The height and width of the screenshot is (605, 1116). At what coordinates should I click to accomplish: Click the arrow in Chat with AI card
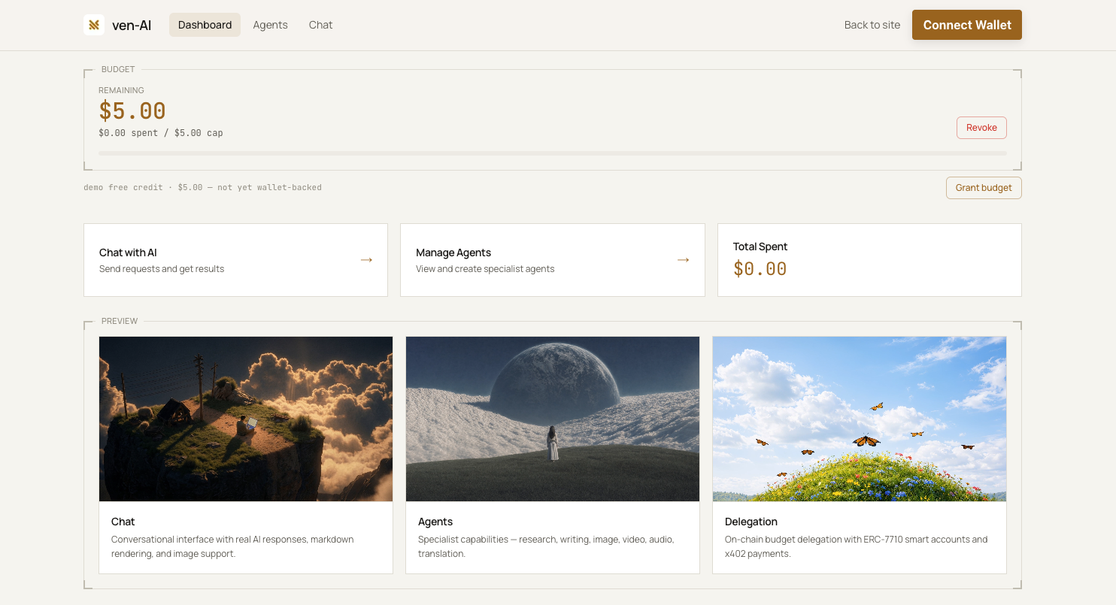pyautogui.click(x=366, y=260)
